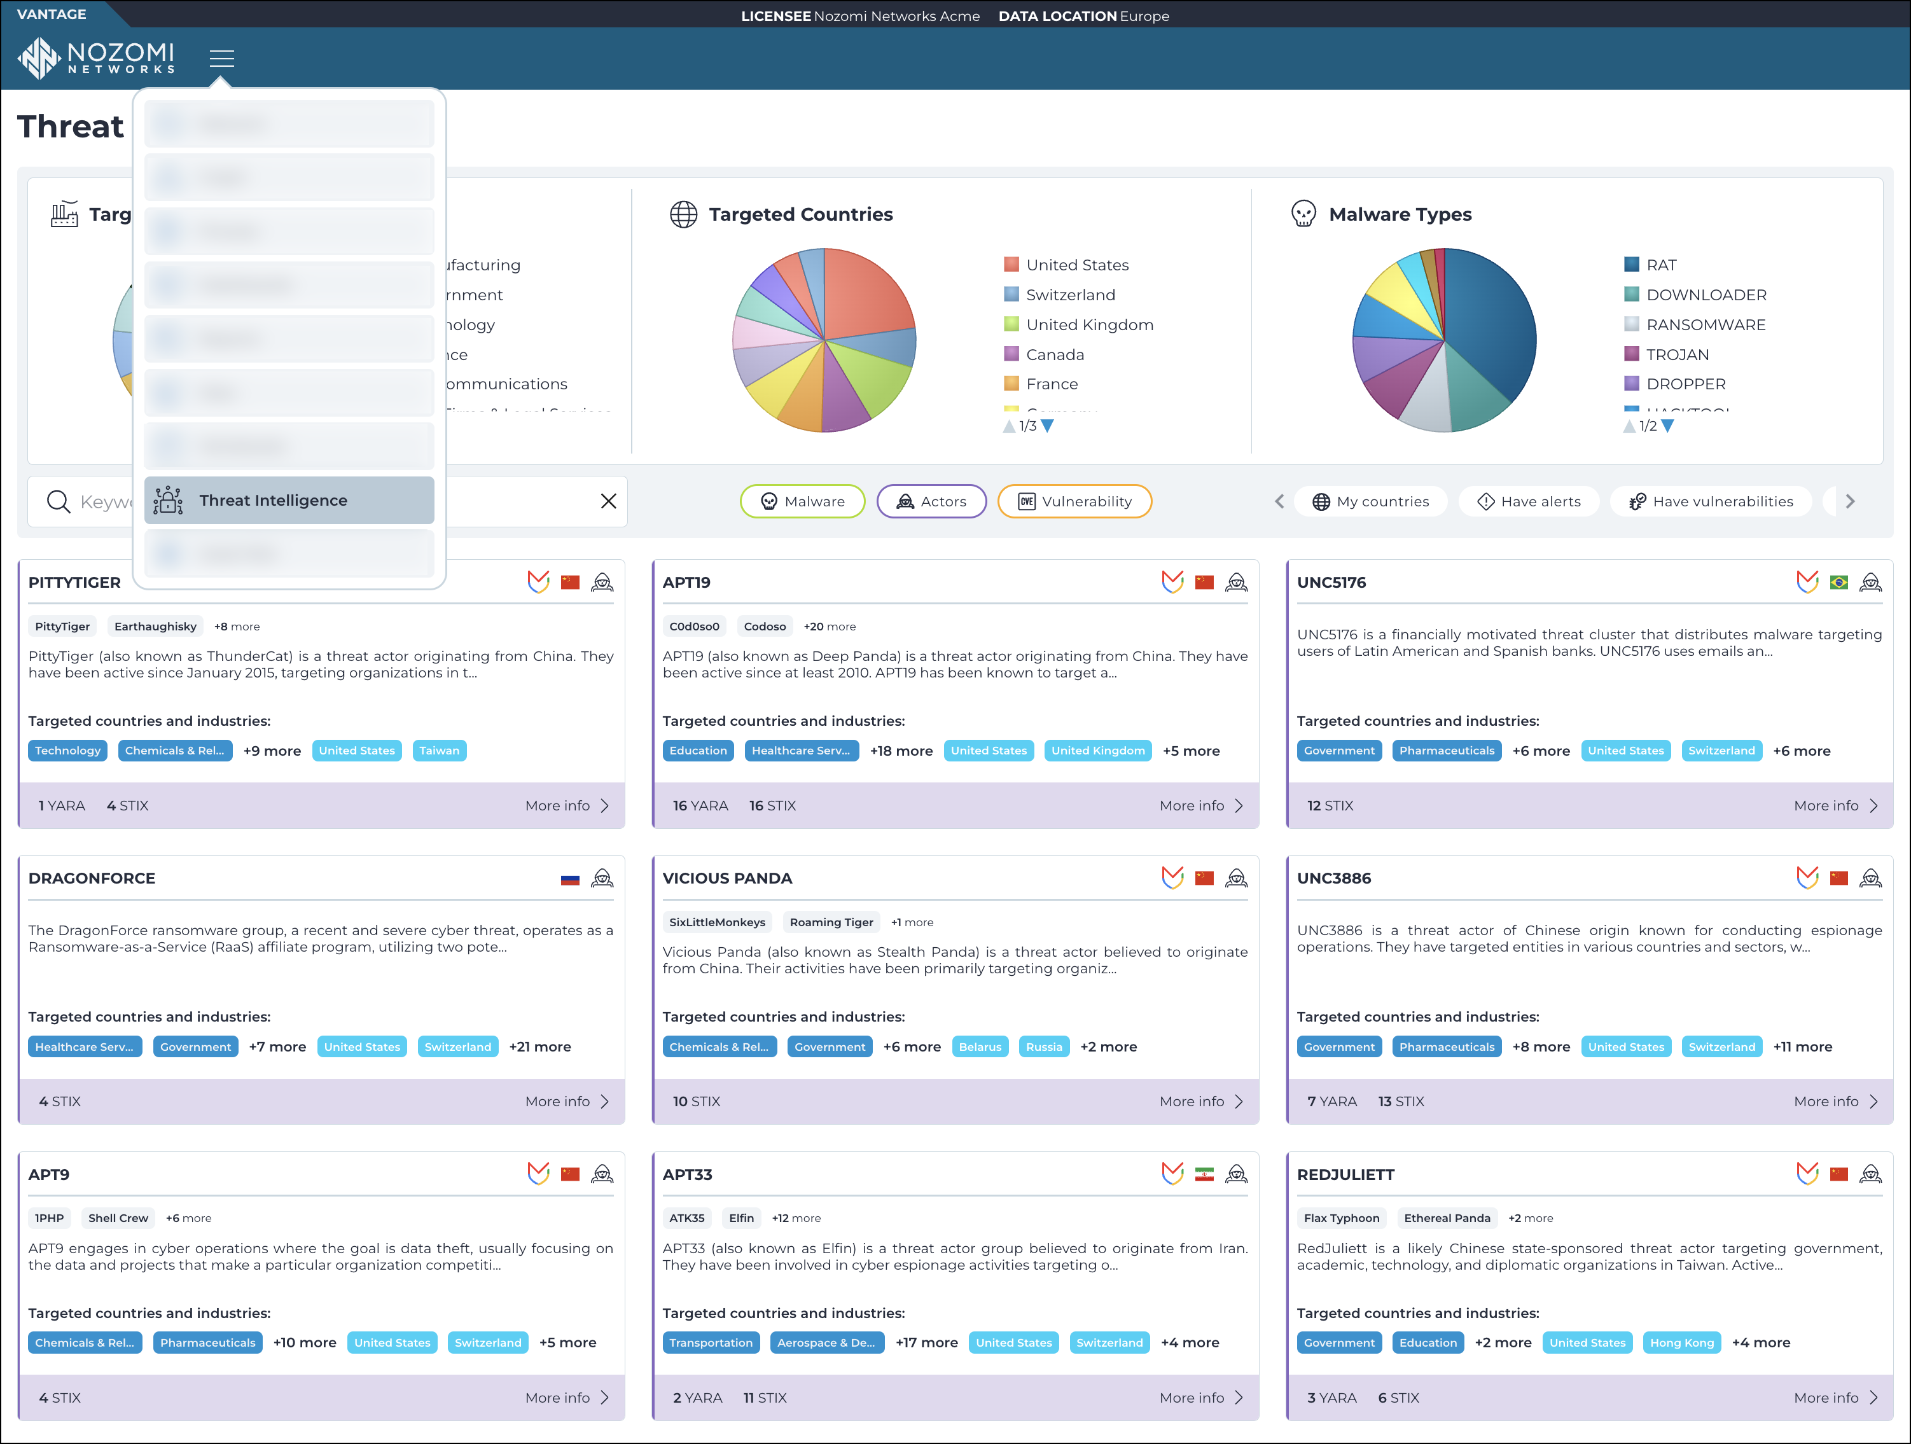Select Threat Intelligence in the menu
This screenshot has width=1911, height=1444.
[289, 500]
